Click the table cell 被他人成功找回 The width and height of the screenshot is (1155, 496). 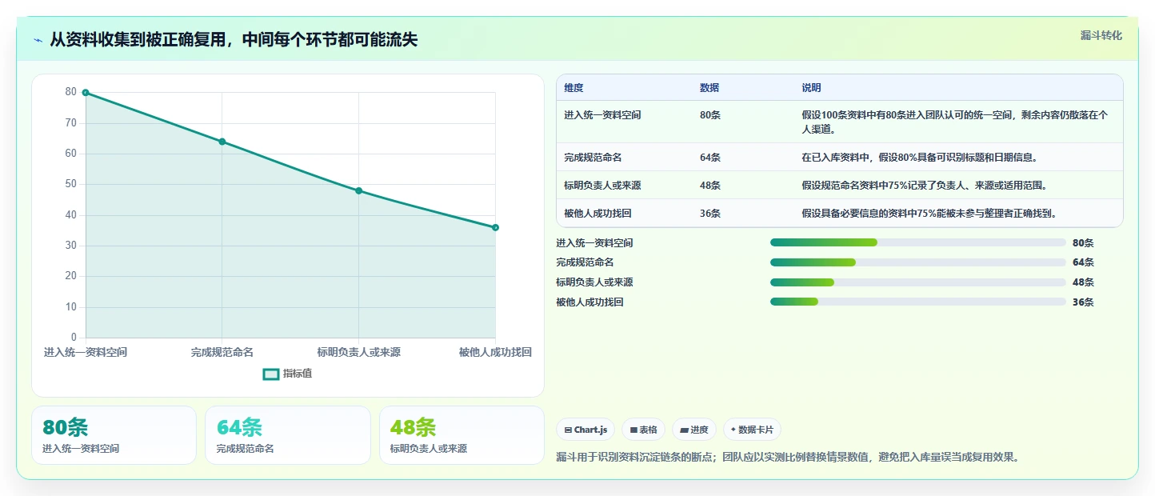(x=597, y=214)
